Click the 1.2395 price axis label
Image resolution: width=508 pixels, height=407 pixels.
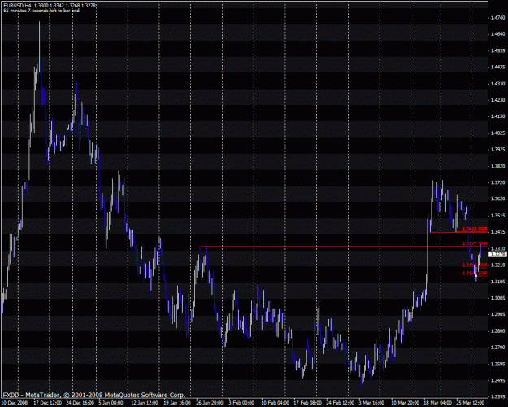point(498,396)
